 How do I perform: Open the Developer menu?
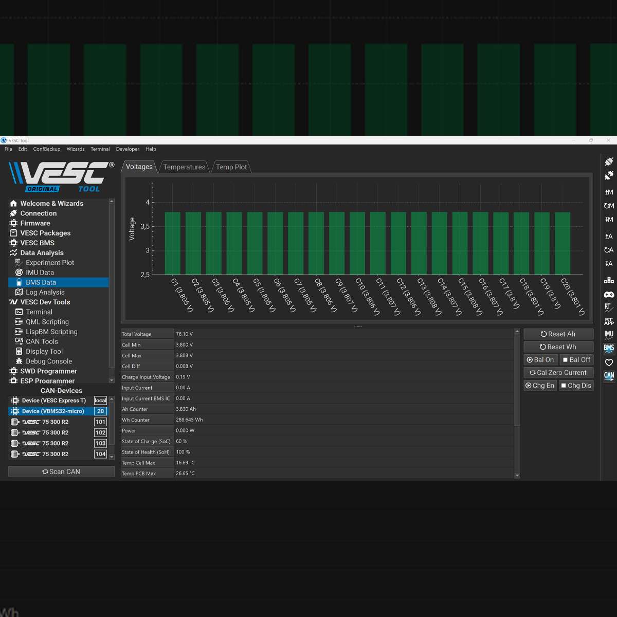click(x=128, y=149)
